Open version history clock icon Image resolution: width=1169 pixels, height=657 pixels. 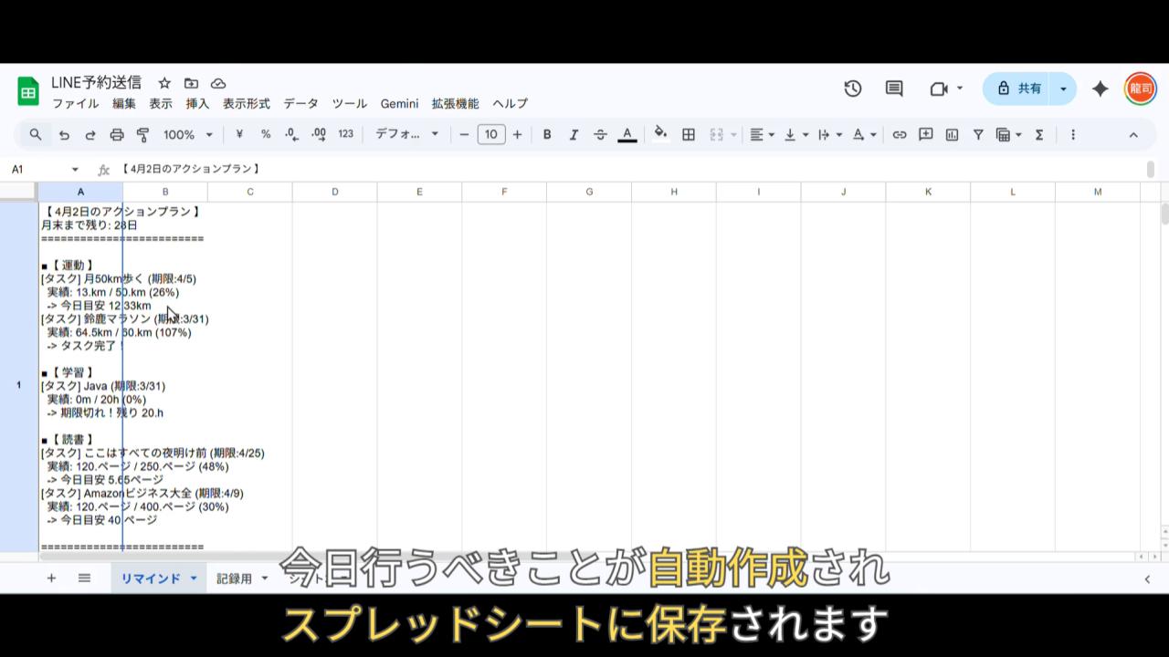(x=852, y=89)
